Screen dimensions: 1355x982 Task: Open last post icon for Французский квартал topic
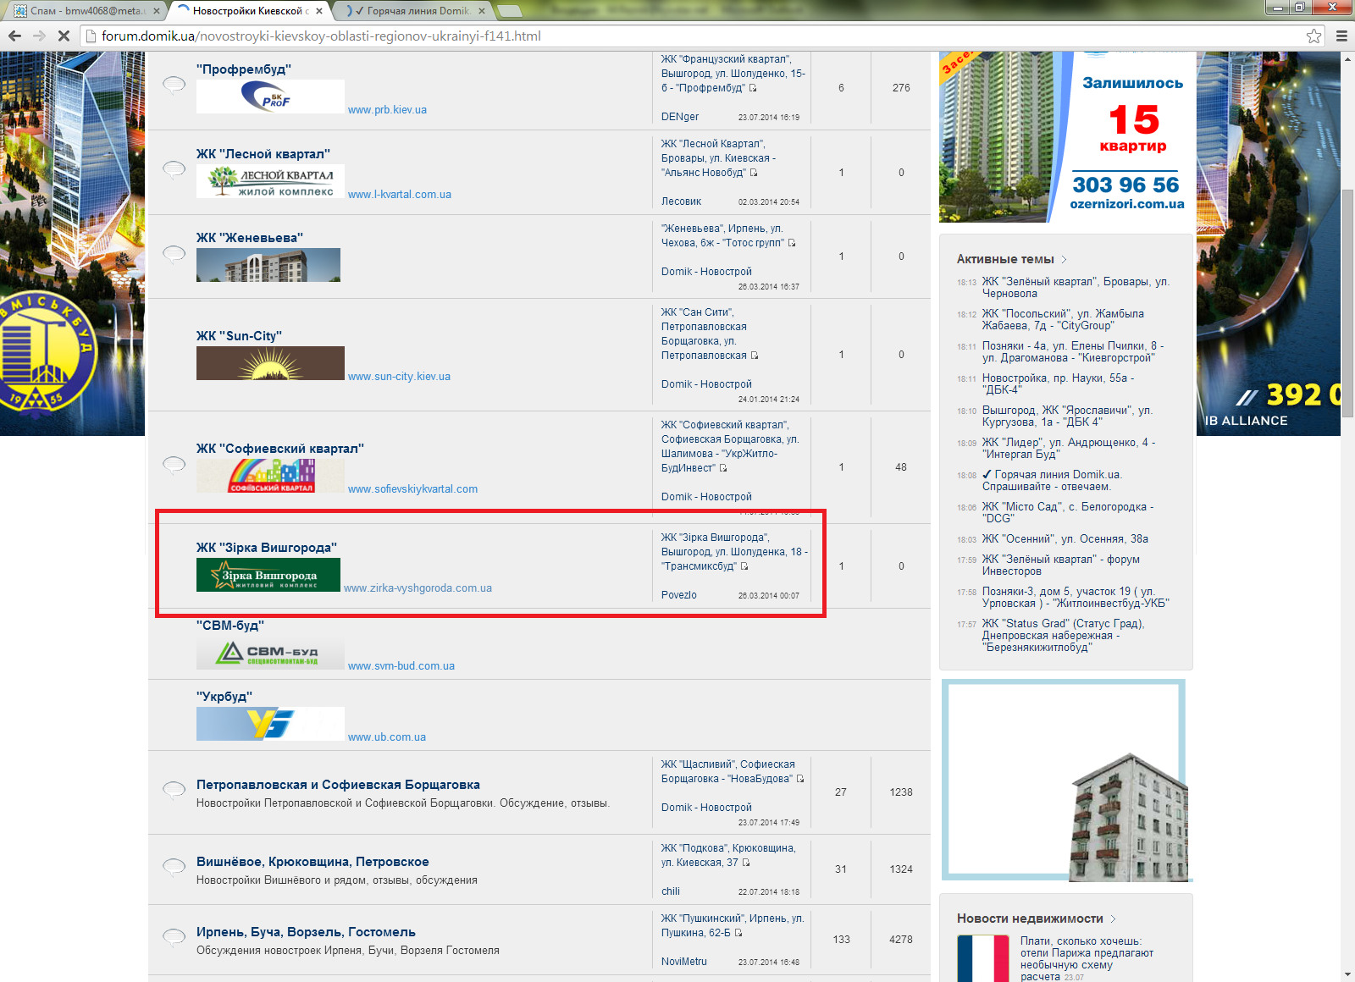(753, 88)
